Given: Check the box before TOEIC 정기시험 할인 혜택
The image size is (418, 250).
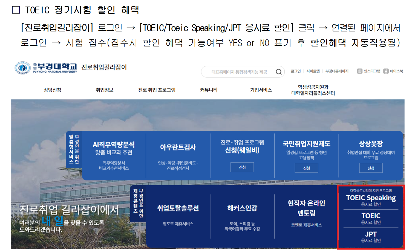Looking at the screenshot, I should (16, 10).
